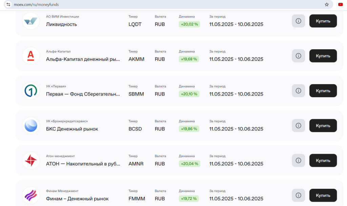Open site information icon in address bar
This screenshot has height=206, width=347.
coord(8,5)
